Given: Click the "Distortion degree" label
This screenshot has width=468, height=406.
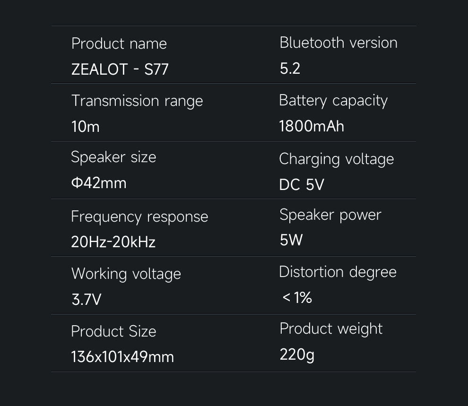Looking at the screenshot, I should pos(338,272).
